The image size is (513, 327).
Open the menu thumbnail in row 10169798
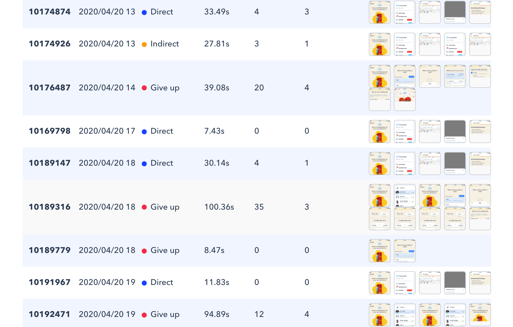coord(405,131)
